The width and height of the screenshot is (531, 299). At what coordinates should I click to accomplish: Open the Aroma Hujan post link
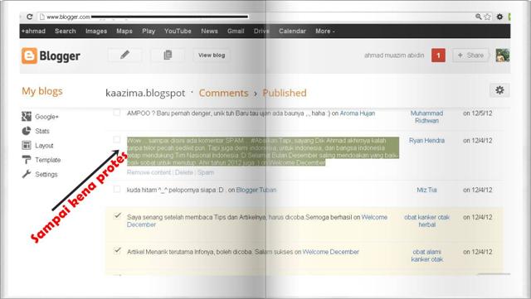click(x=358, y=113)
